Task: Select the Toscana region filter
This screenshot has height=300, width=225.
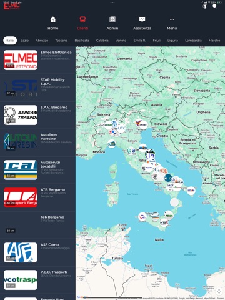Action: pyautogui.click(x=61, y=41)
